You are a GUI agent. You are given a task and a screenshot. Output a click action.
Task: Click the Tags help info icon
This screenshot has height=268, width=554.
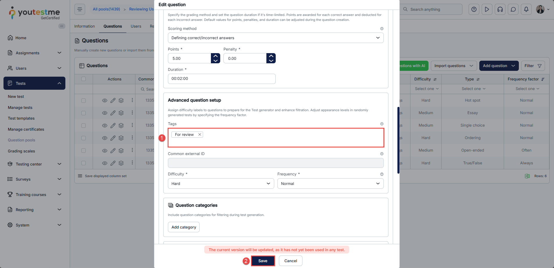[x=382, y=124]
